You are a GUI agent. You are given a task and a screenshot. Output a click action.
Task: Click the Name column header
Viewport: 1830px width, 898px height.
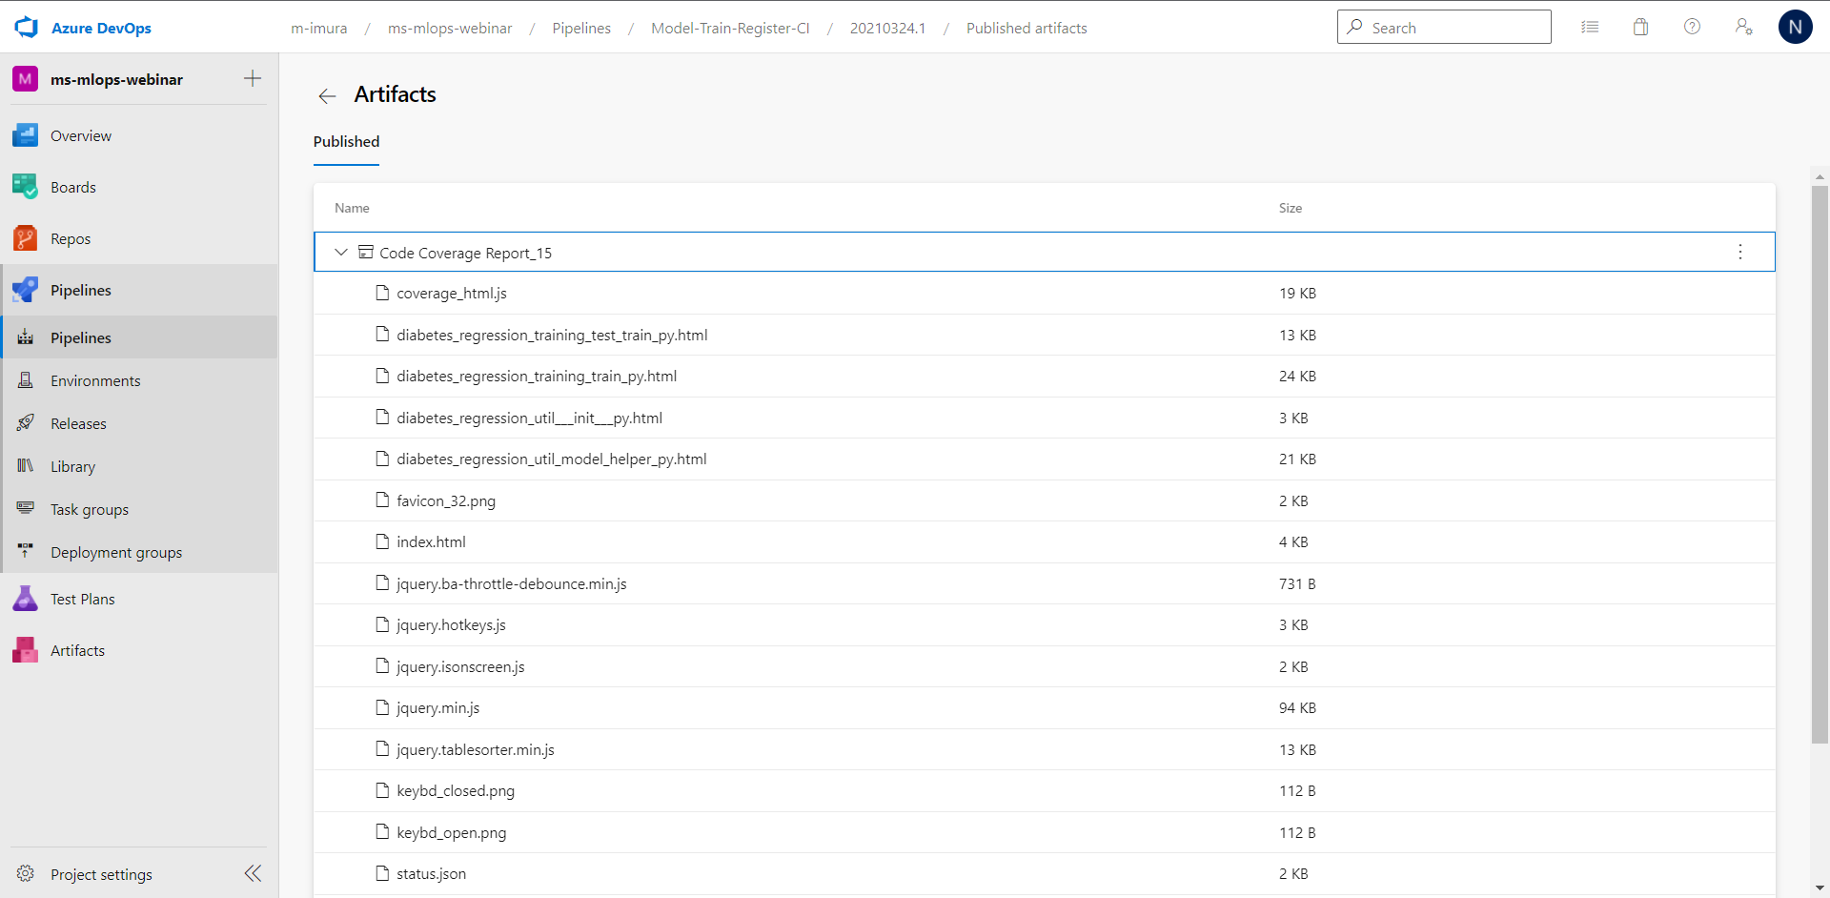coord(352,208)
